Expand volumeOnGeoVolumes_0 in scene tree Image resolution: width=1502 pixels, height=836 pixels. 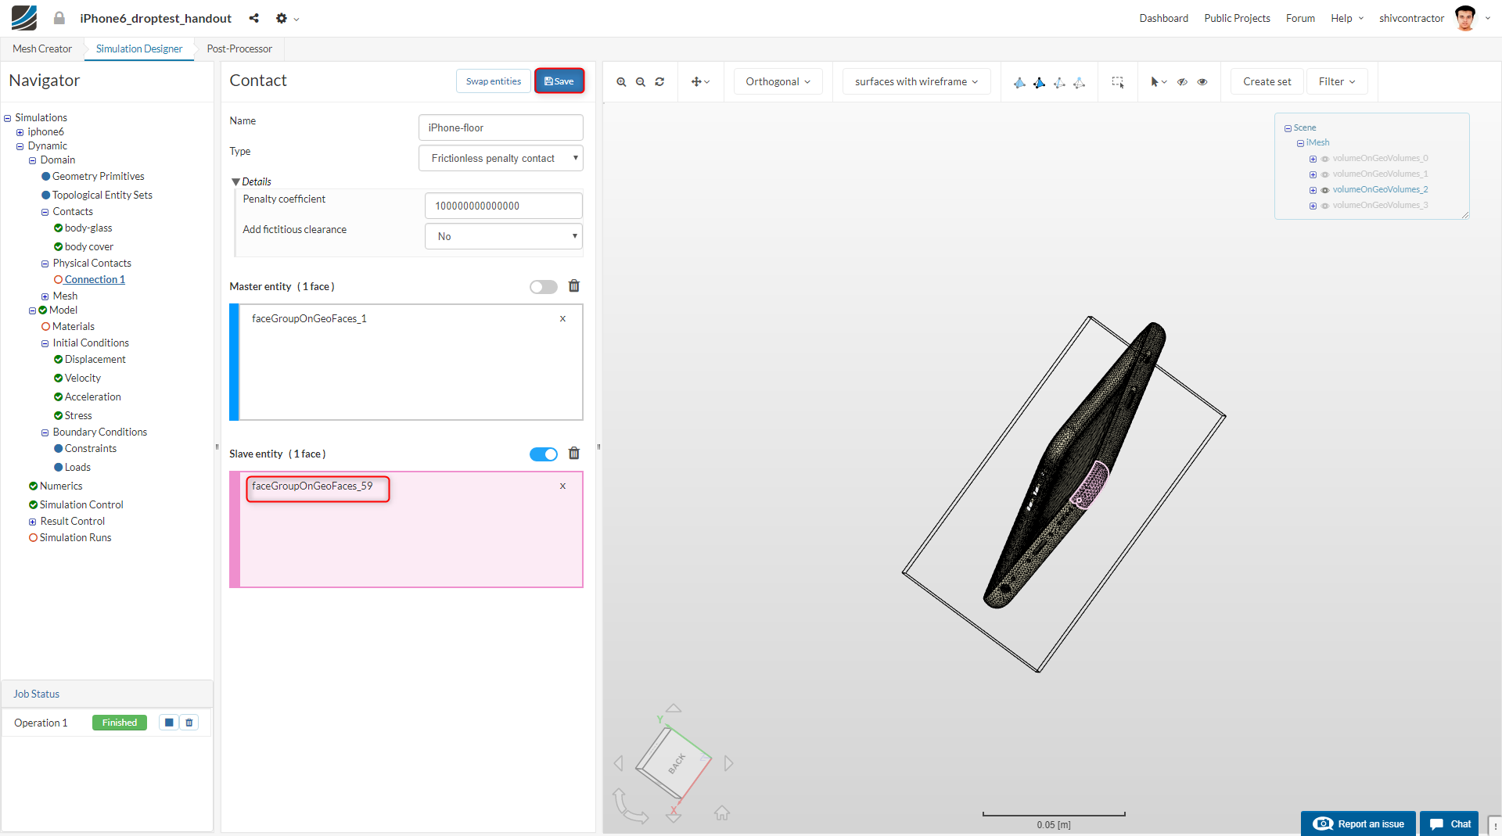1313,159
